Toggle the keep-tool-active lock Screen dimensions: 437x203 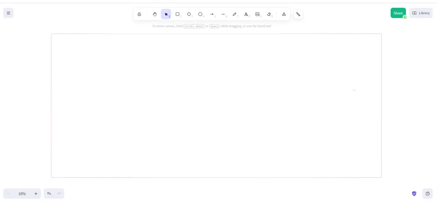coord(139,14)
